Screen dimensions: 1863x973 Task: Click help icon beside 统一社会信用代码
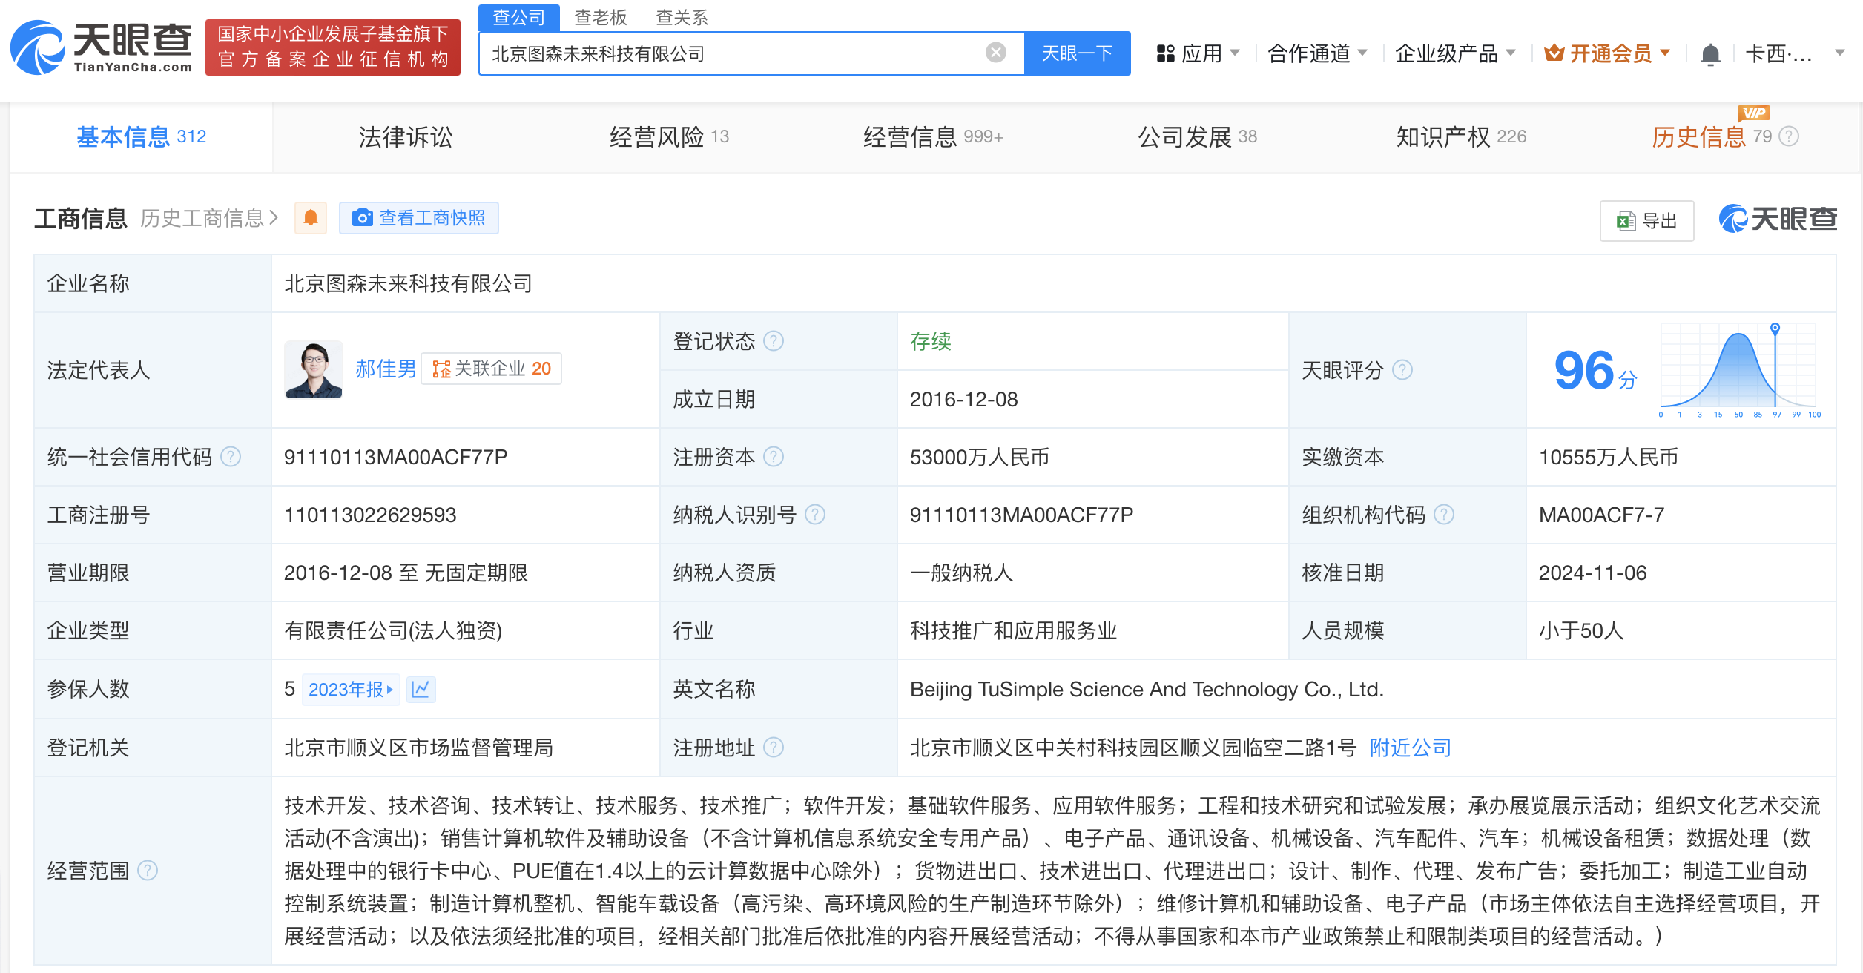tap(231, 457)
